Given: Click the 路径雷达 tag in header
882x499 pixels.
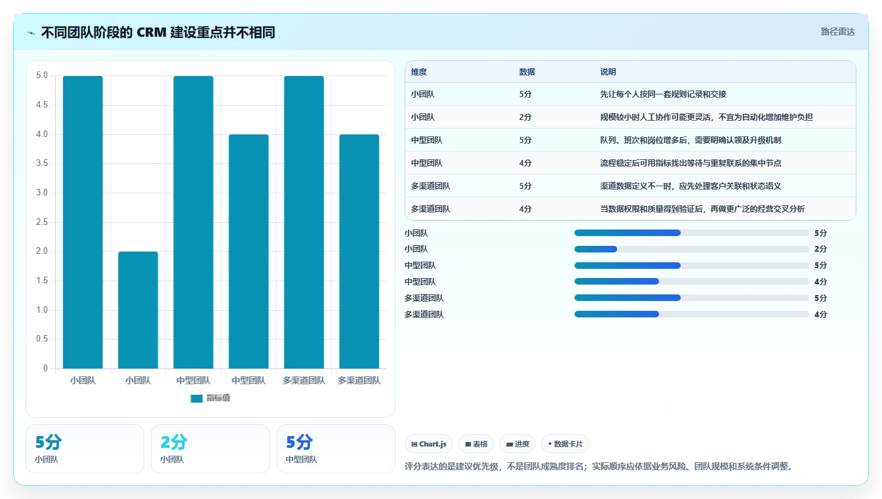Looking at the screenshot, I should coord(838,31).
